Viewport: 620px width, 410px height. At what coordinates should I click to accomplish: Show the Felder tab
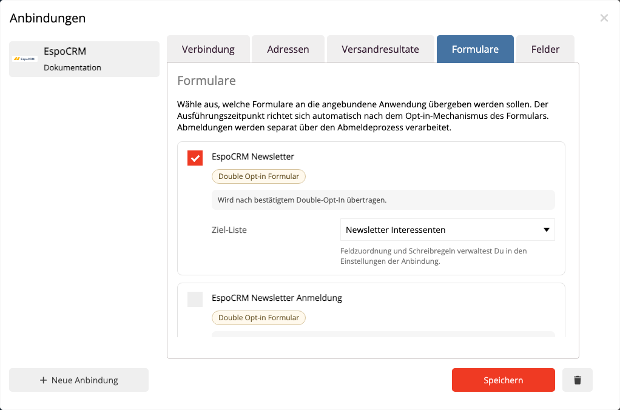tap(545, 49)
